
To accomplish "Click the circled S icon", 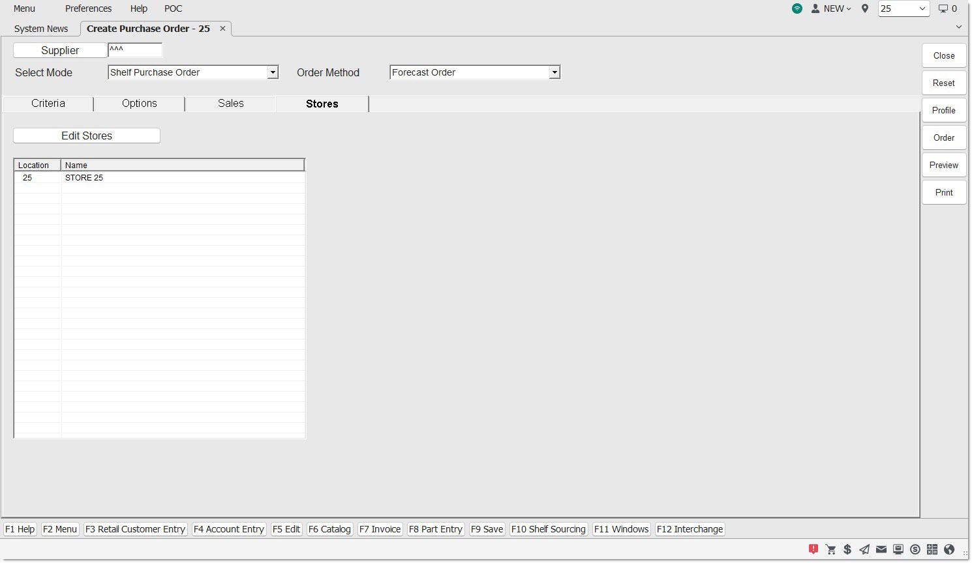I will click(x=915, y=549).
